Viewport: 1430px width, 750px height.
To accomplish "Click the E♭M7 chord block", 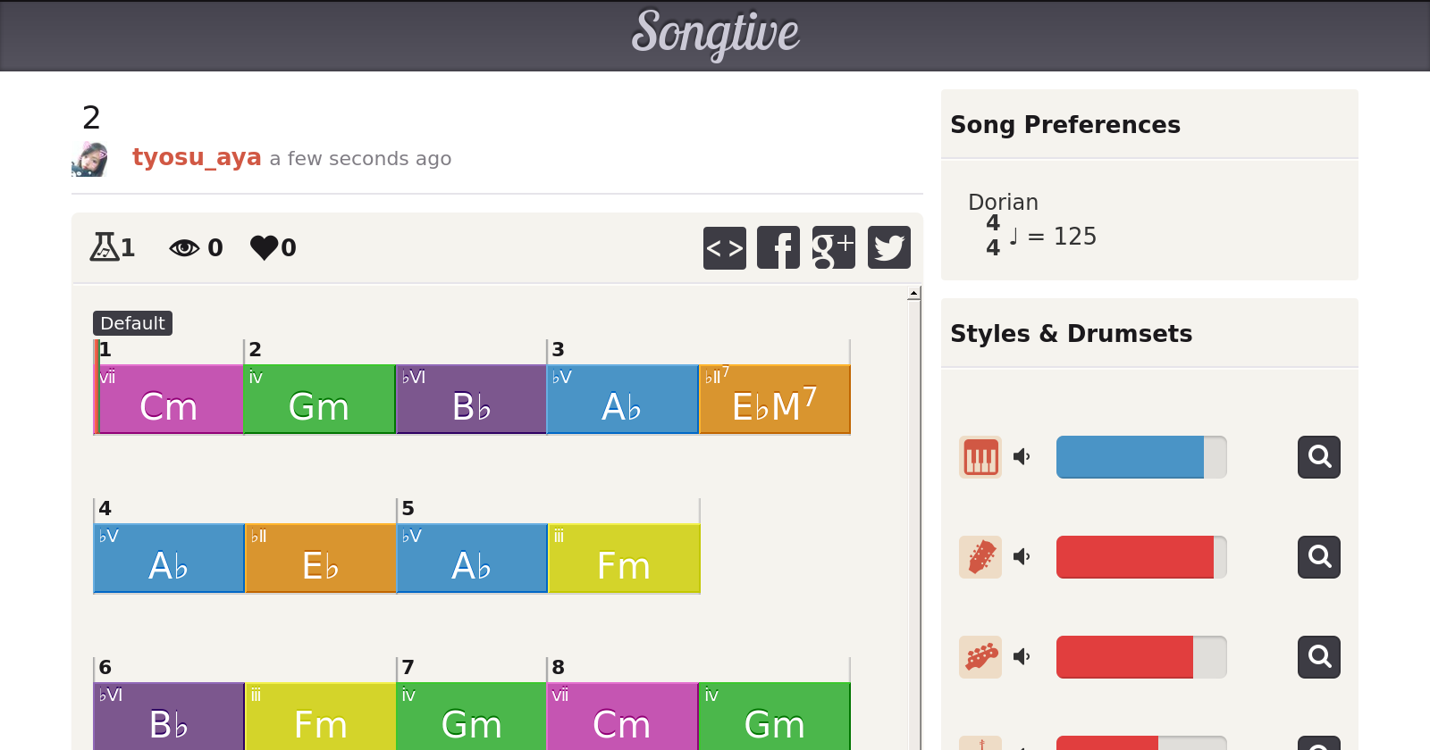I will click(775, 399).
